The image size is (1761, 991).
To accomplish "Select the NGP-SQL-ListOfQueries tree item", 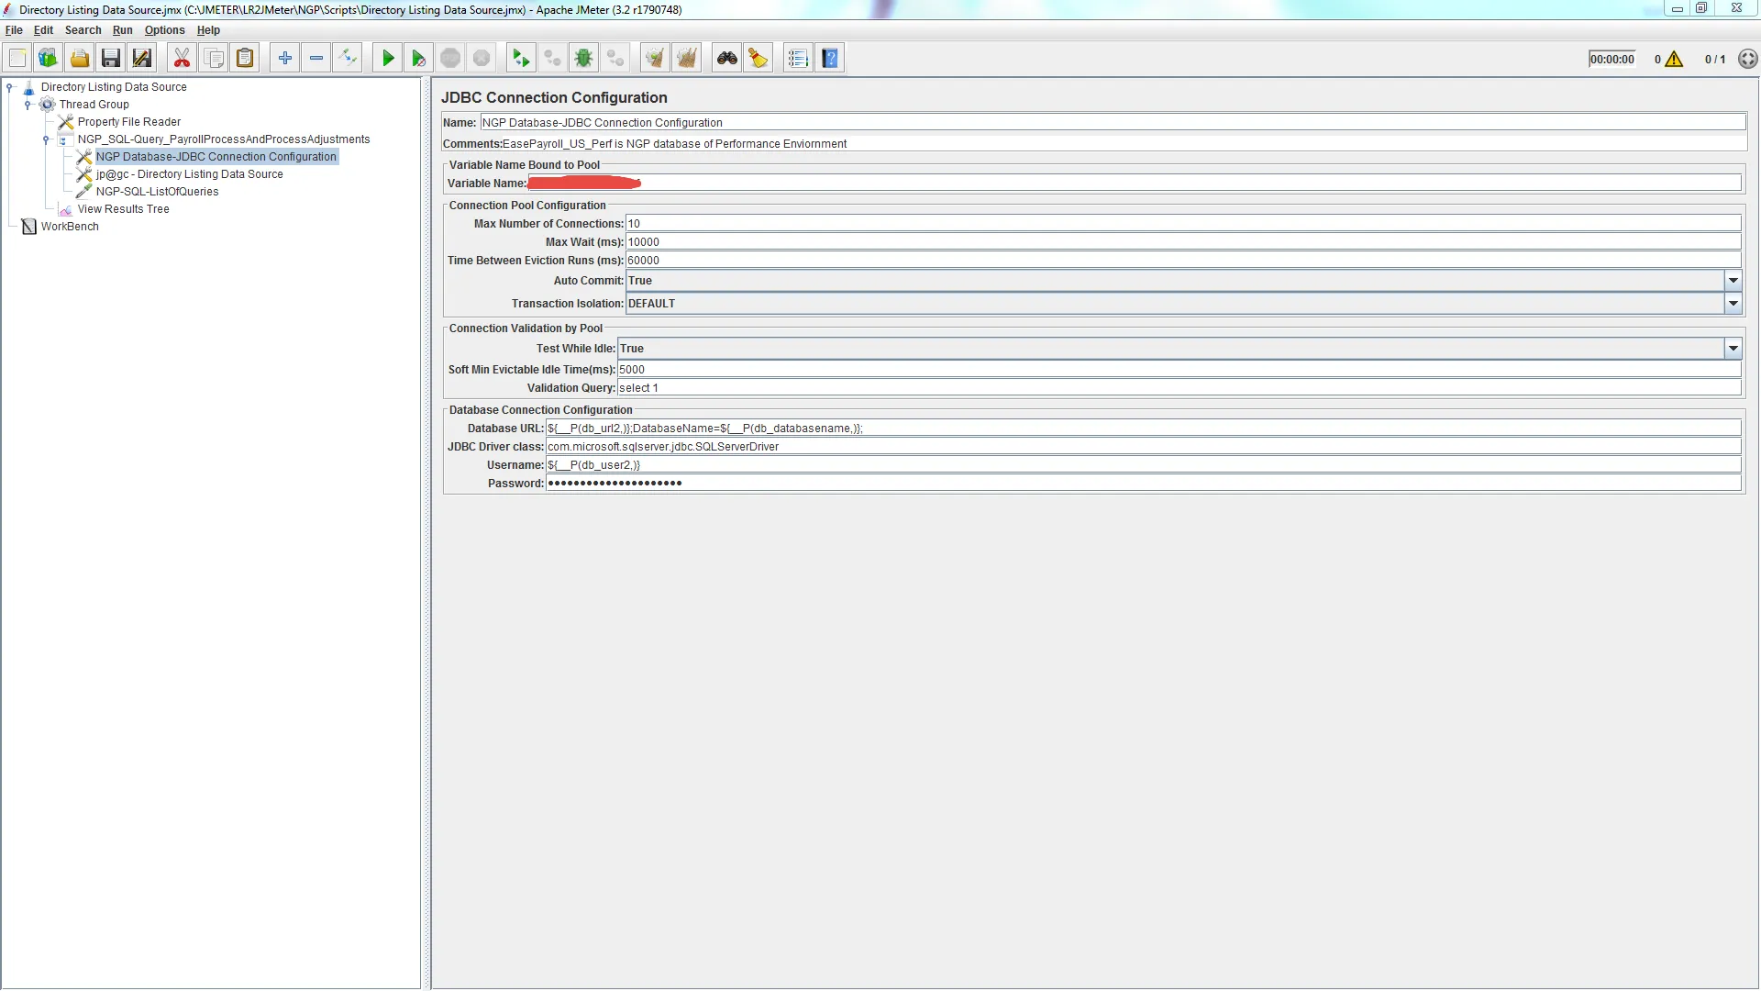I will (x=157, y=192).
